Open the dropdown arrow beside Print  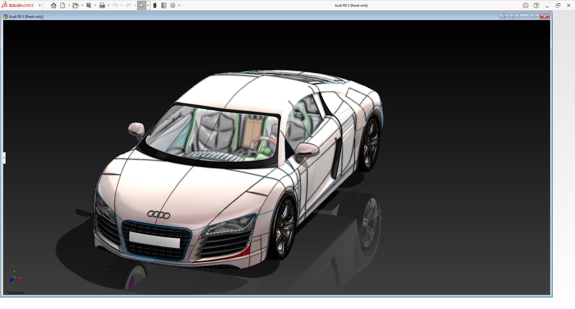(108, 5)
